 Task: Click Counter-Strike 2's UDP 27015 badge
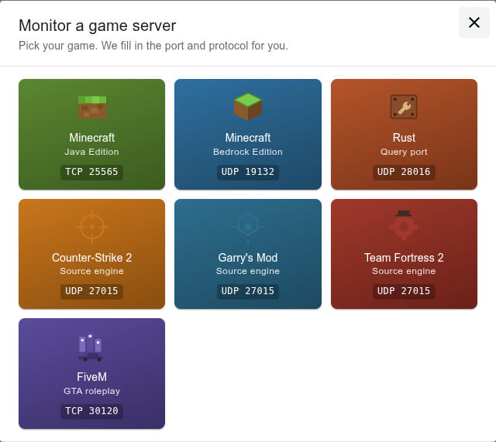click(x=91, y=291)
